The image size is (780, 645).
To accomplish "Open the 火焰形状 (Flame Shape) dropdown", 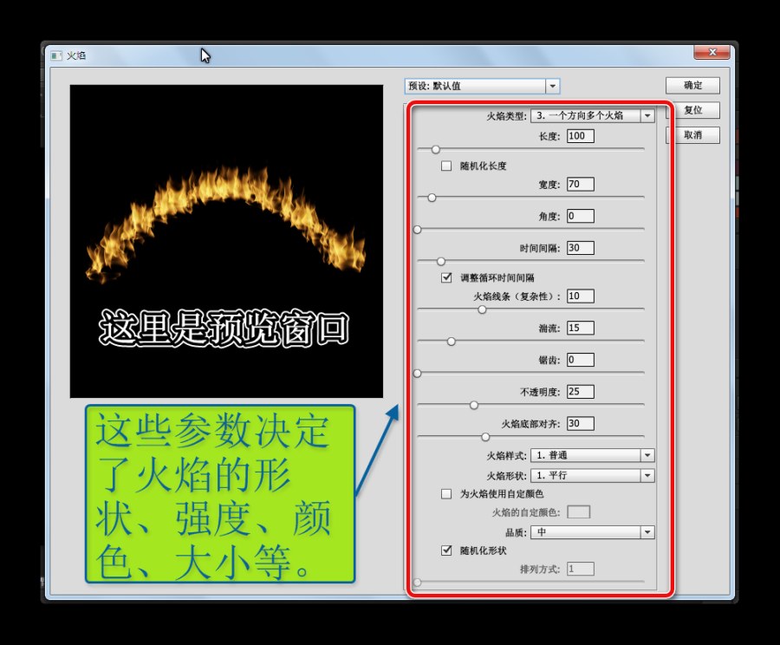I will [x=647, y=475].
